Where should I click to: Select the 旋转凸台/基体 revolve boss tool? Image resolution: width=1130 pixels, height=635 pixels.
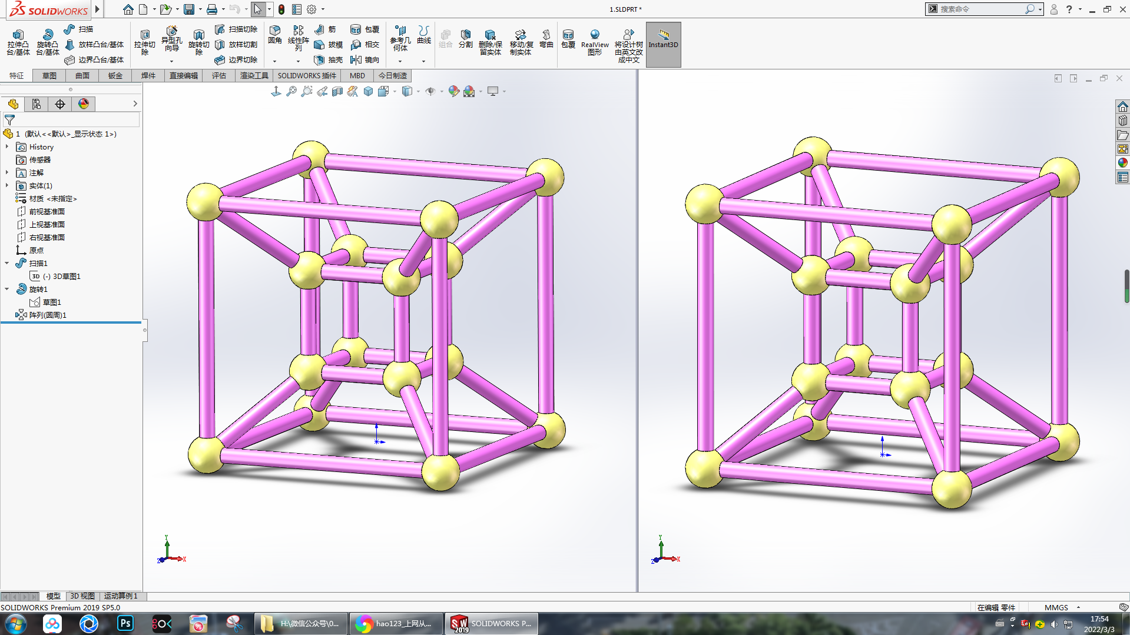pos(48,42)
